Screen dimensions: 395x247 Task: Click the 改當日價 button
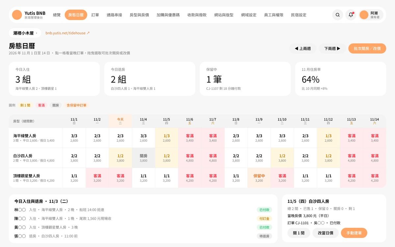[326, 233]
